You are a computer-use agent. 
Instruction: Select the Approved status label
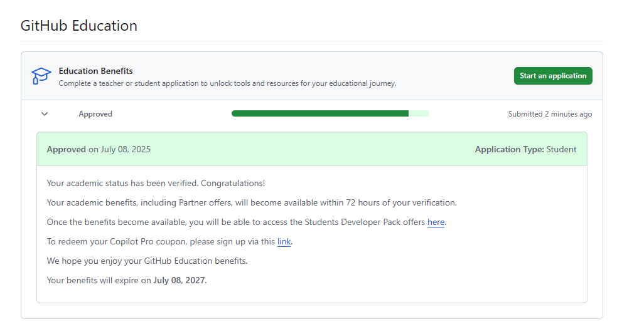pyautogui.click(x=95, y=114)
